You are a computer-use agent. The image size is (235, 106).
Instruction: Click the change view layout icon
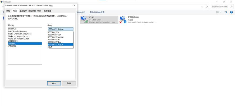(218, 12)
